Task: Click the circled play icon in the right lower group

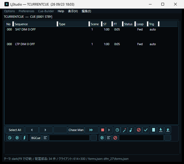Action: (x=102, y=138)
